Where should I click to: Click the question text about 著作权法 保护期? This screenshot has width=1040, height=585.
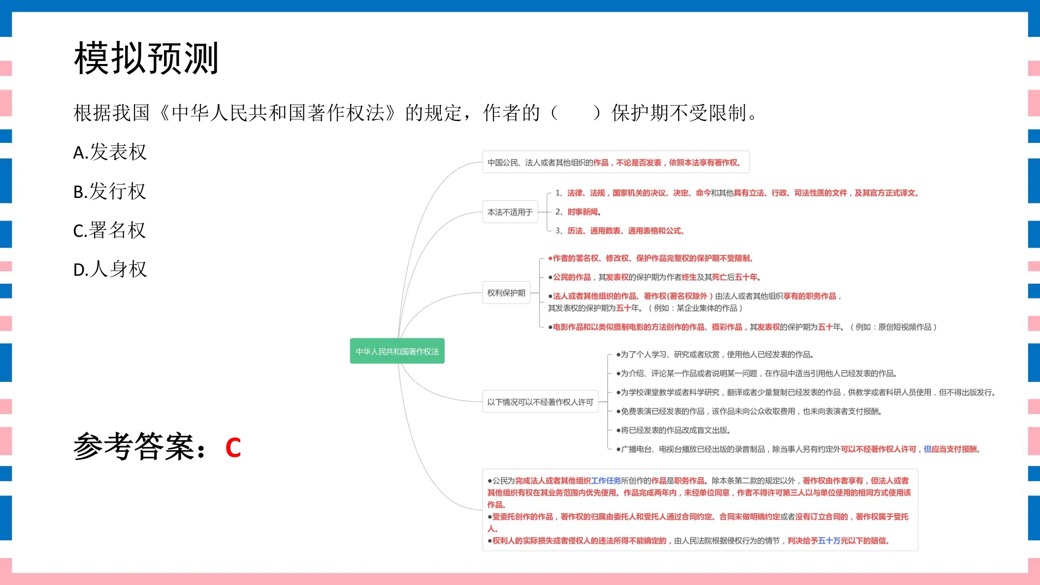(416, 113)
